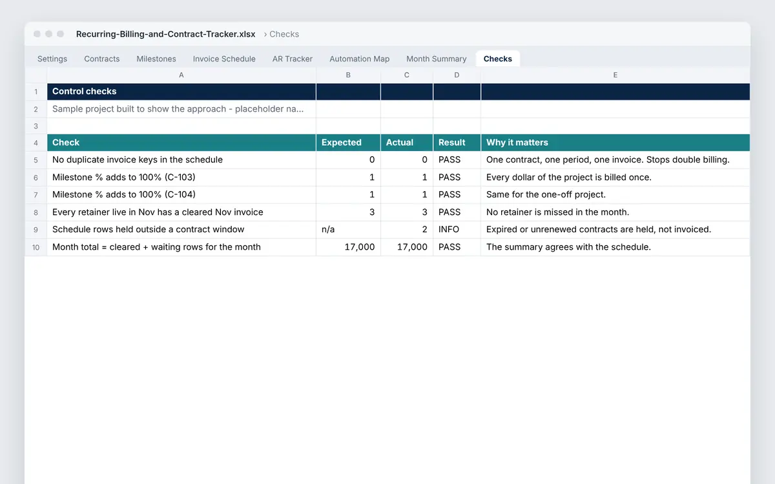Click the INFO result cell
The height and width of the screenshot is (484, 775).
coord(457,230)
